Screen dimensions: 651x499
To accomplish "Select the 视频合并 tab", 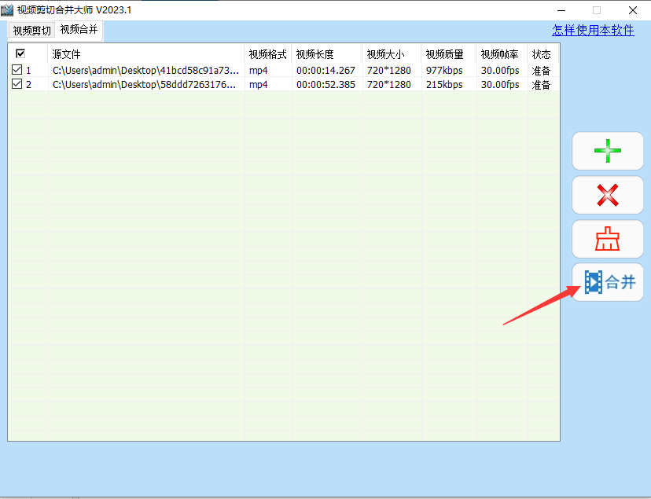I will (79, 30).
